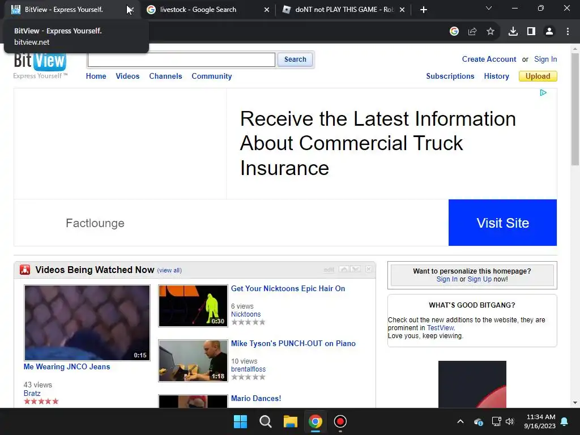This screenshot has height=435, width=580.
Task: Click the yellow Upload button
Action: pos(538,76)
